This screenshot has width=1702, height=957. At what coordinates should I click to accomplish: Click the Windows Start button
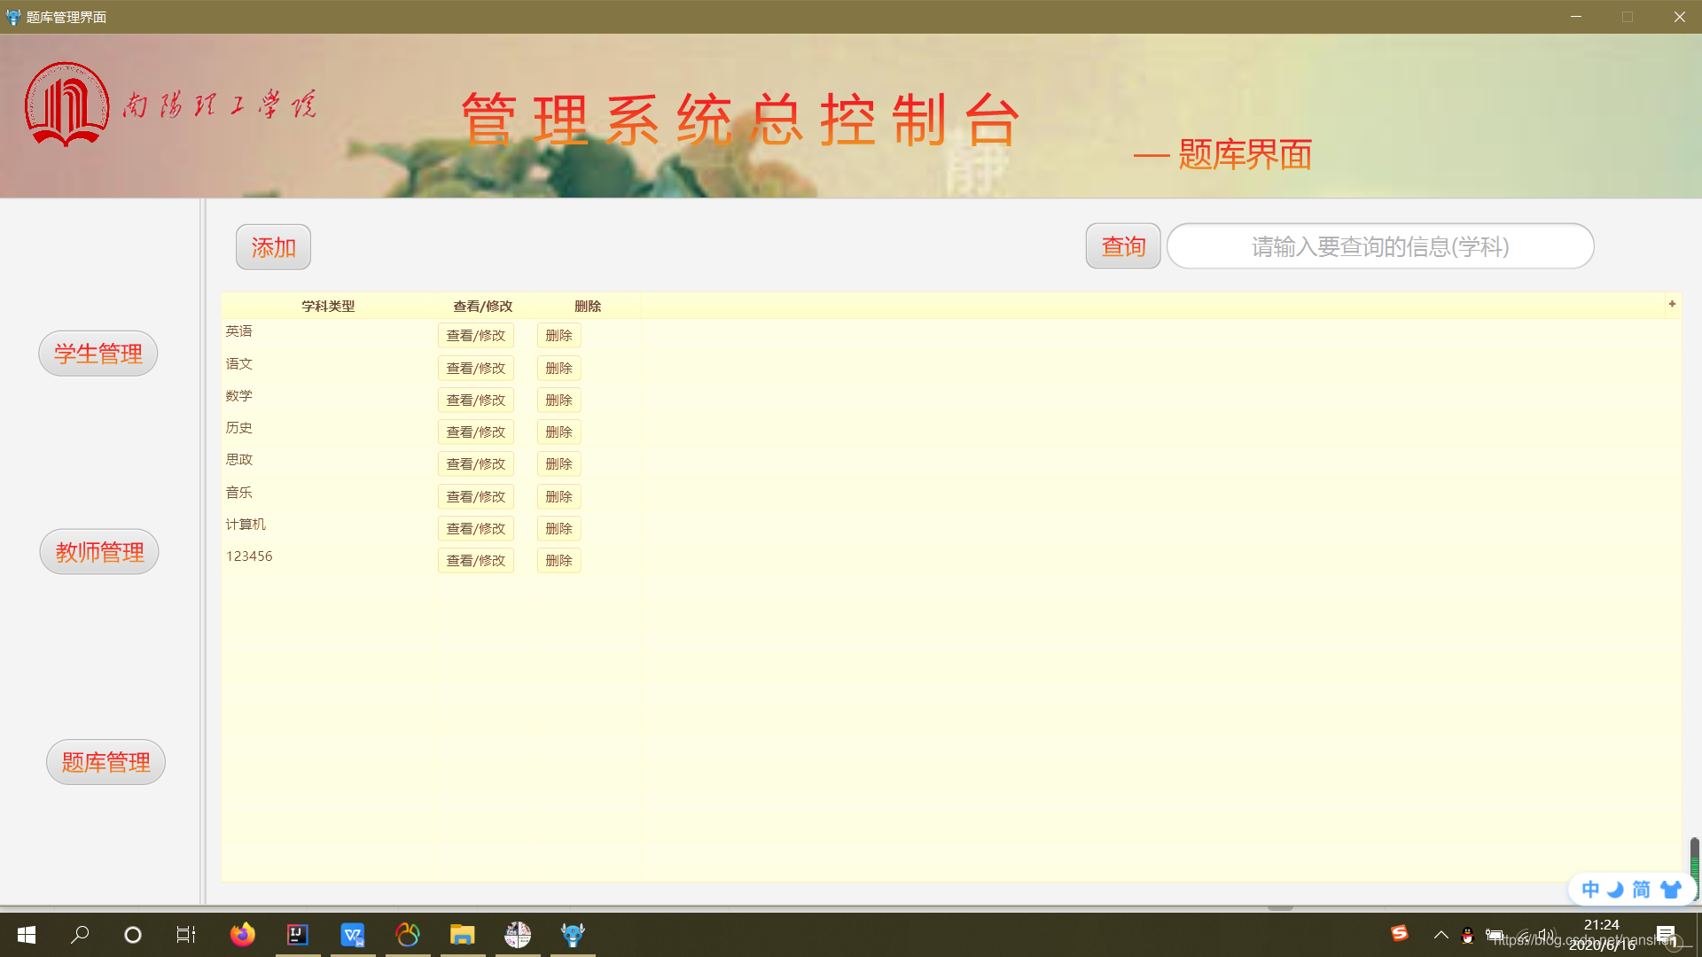pyautogui.click(x=26, y=934)
